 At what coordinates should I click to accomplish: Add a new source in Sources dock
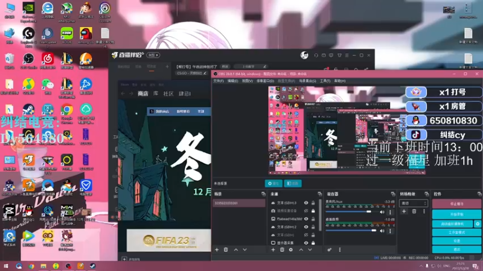[273, 250]
